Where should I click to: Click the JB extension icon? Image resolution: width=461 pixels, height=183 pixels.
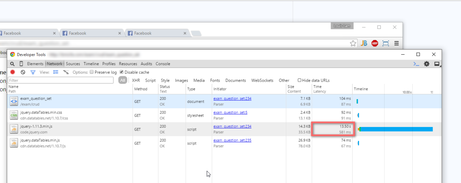[x=364, y=44]
